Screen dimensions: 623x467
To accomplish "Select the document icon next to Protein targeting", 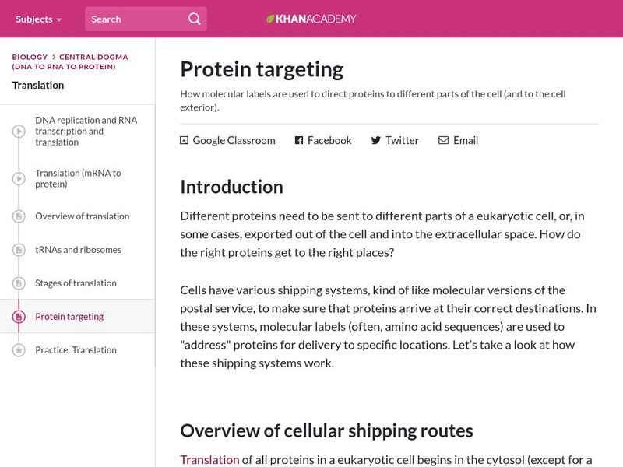I will 17,316.
